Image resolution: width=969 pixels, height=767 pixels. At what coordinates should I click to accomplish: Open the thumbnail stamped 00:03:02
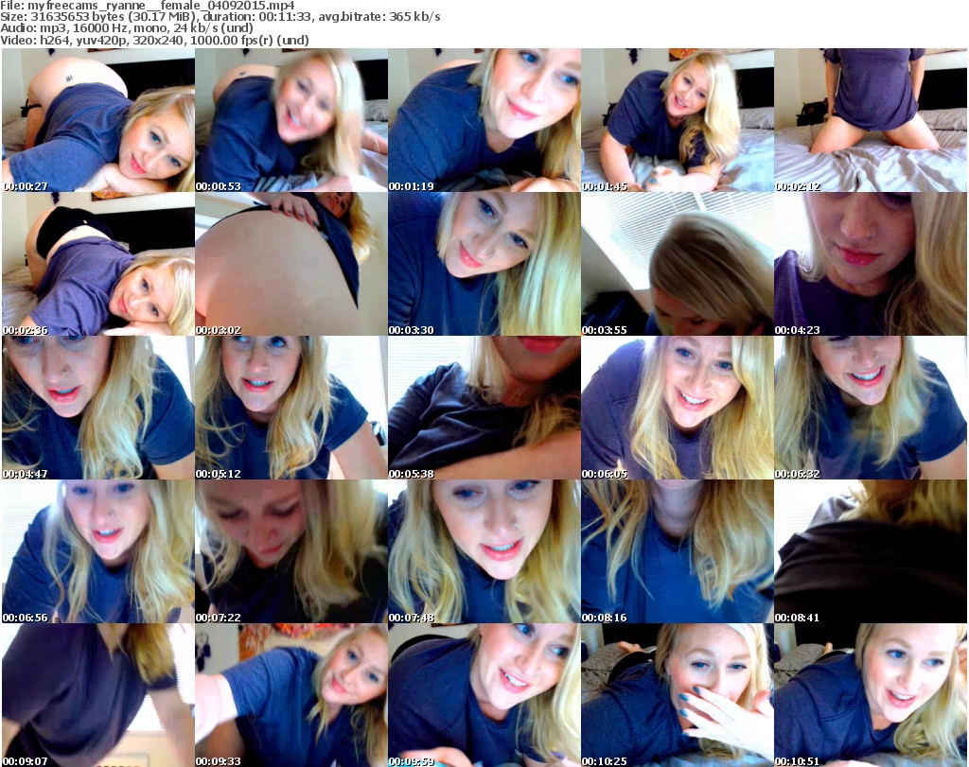point(291,264)
